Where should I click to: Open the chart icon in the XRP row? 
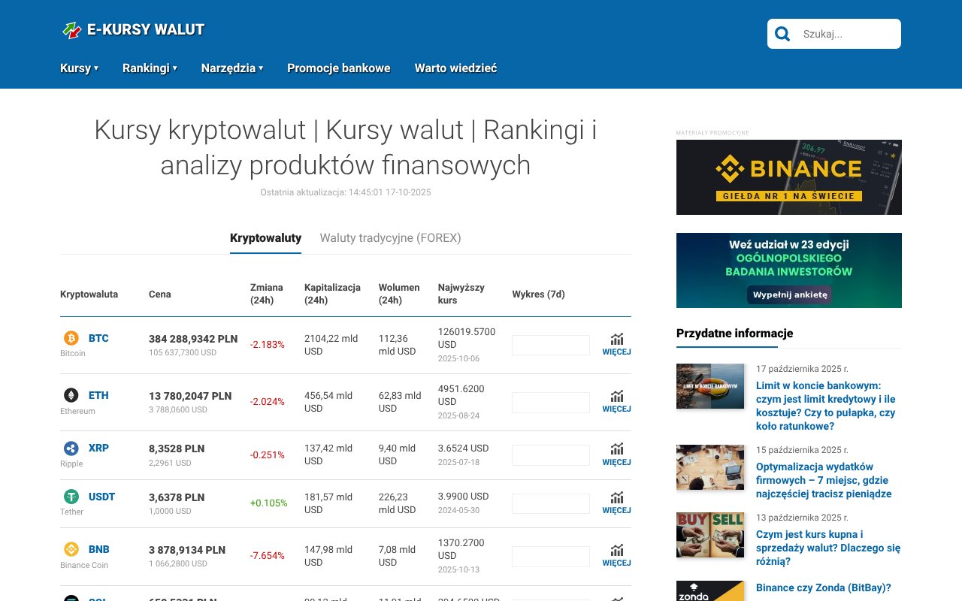(616, 448)
